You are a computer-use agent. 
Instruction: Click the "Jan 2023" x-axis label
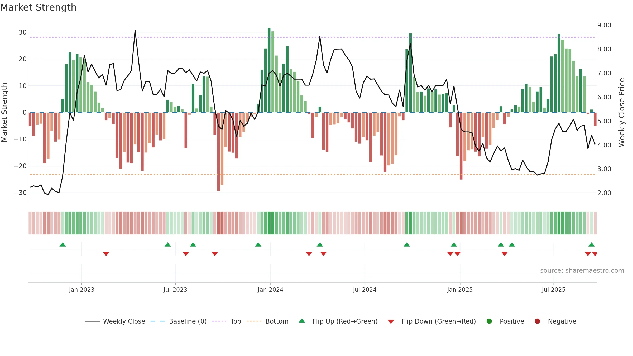[82, 290]
